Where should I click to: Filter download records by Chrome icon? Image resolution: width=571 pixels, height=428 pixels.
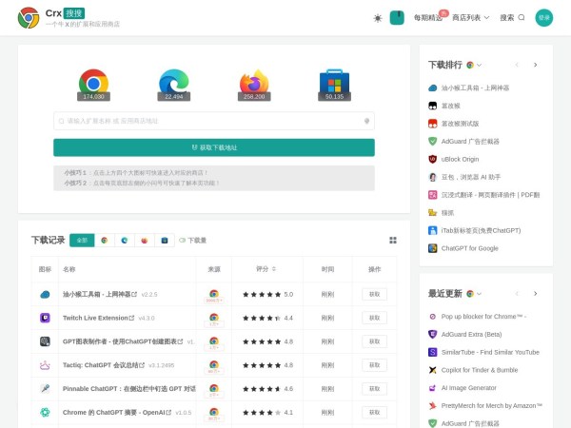105,241
